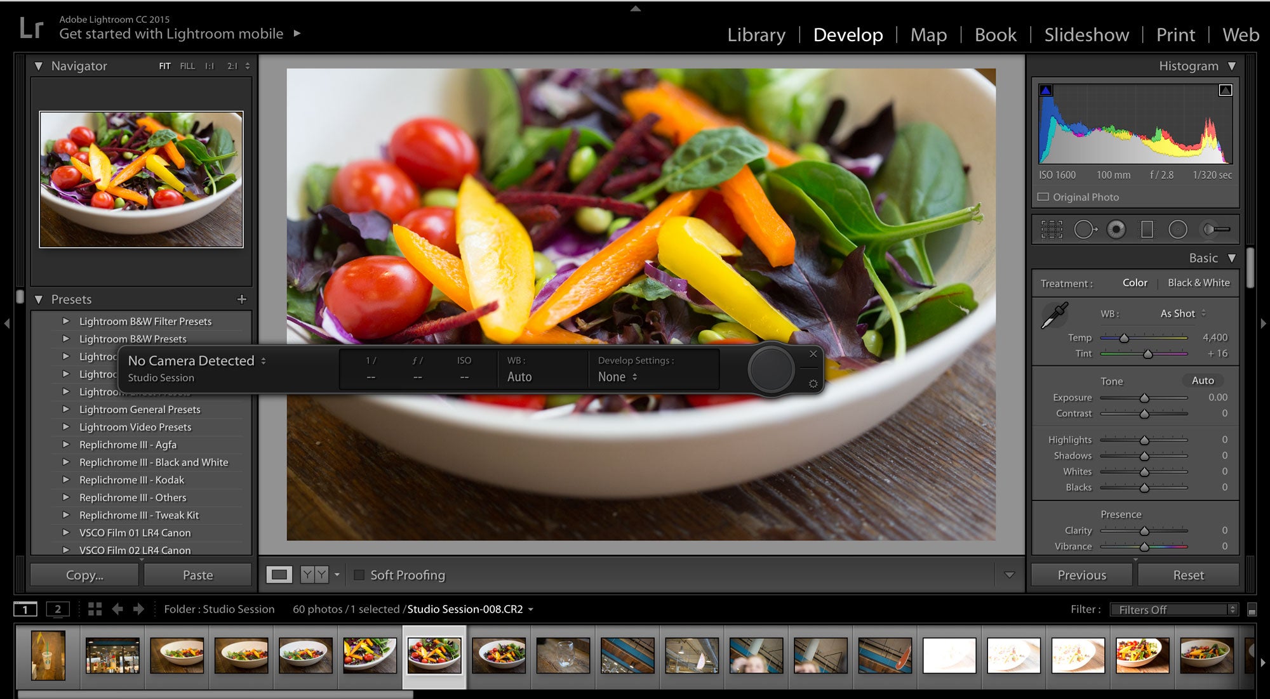Image resolution: width=1270 pixels, height=699 pixels.
Task: Switch to Library module
Action: (756, 35)
